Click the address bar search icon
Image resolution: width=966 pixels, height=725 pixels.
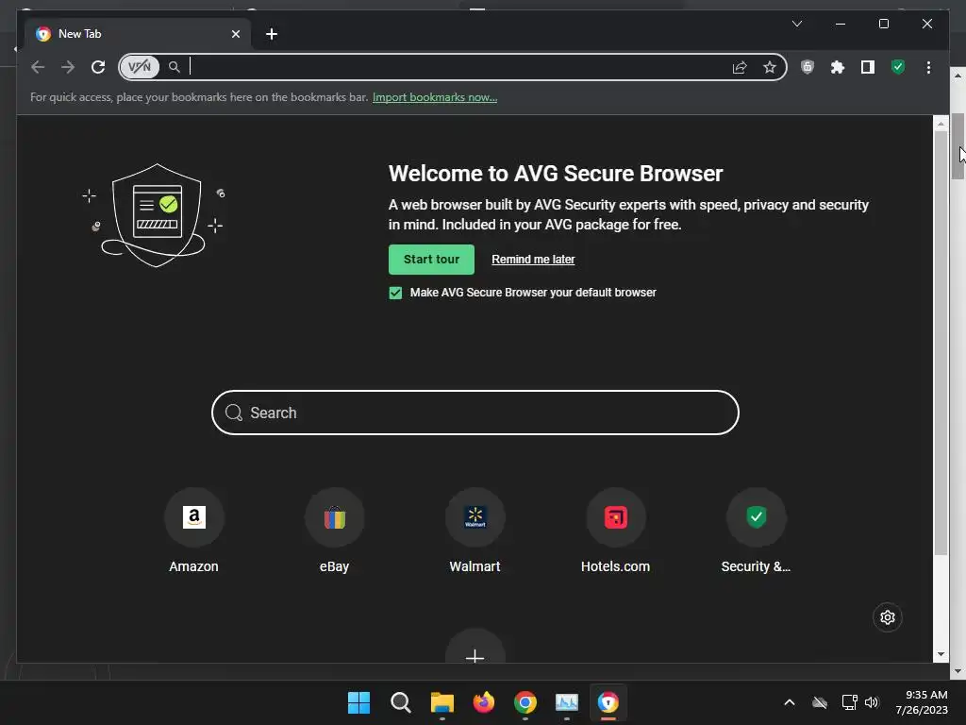point(175,67)
